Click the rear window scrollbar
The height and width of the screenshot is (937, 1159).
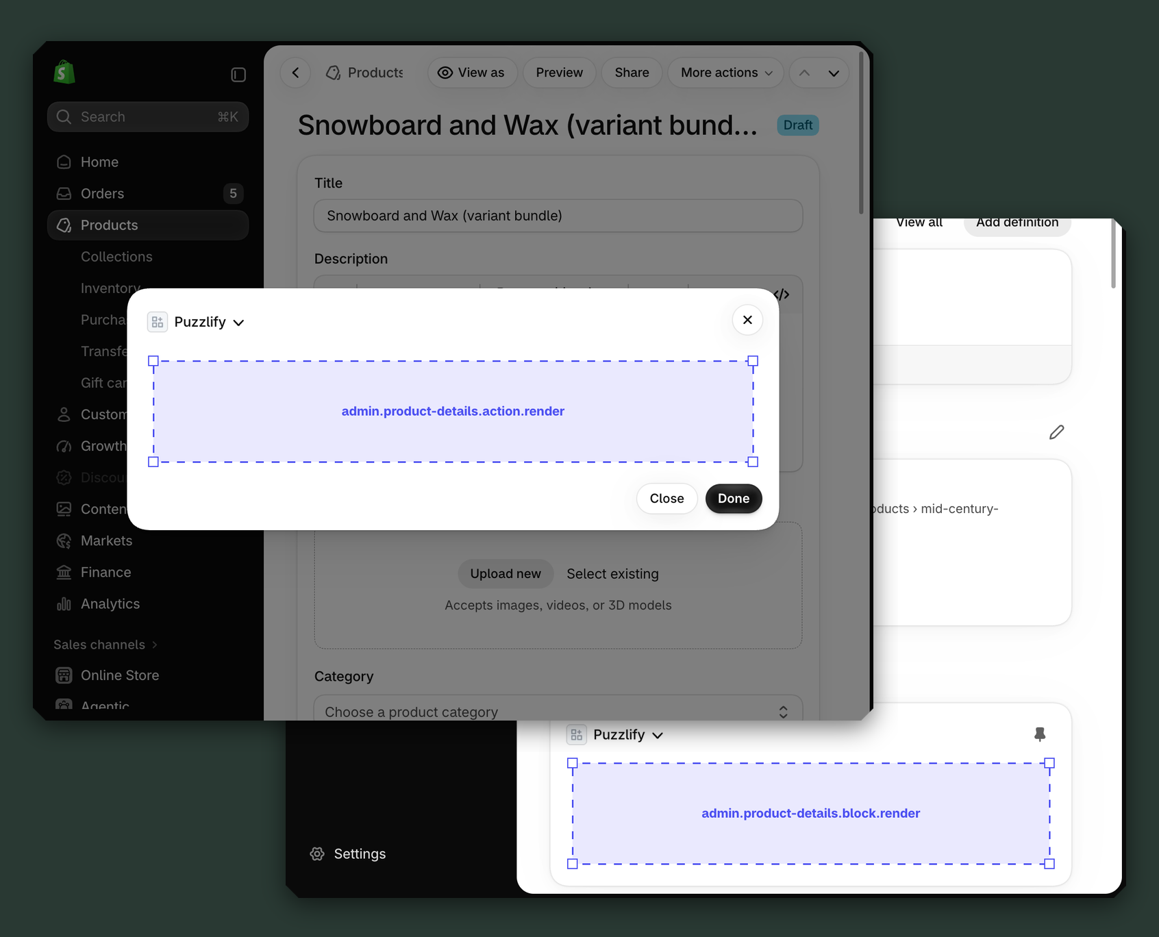1113,253
